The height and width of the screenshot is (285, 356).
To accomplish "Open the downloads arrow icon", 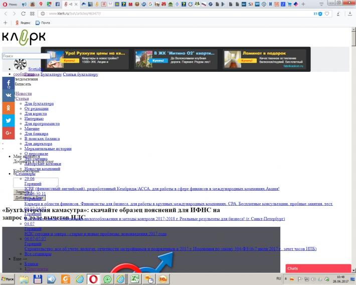I will coord(350,14).
